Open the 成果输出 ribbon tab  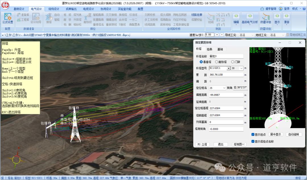coord(71,9)
